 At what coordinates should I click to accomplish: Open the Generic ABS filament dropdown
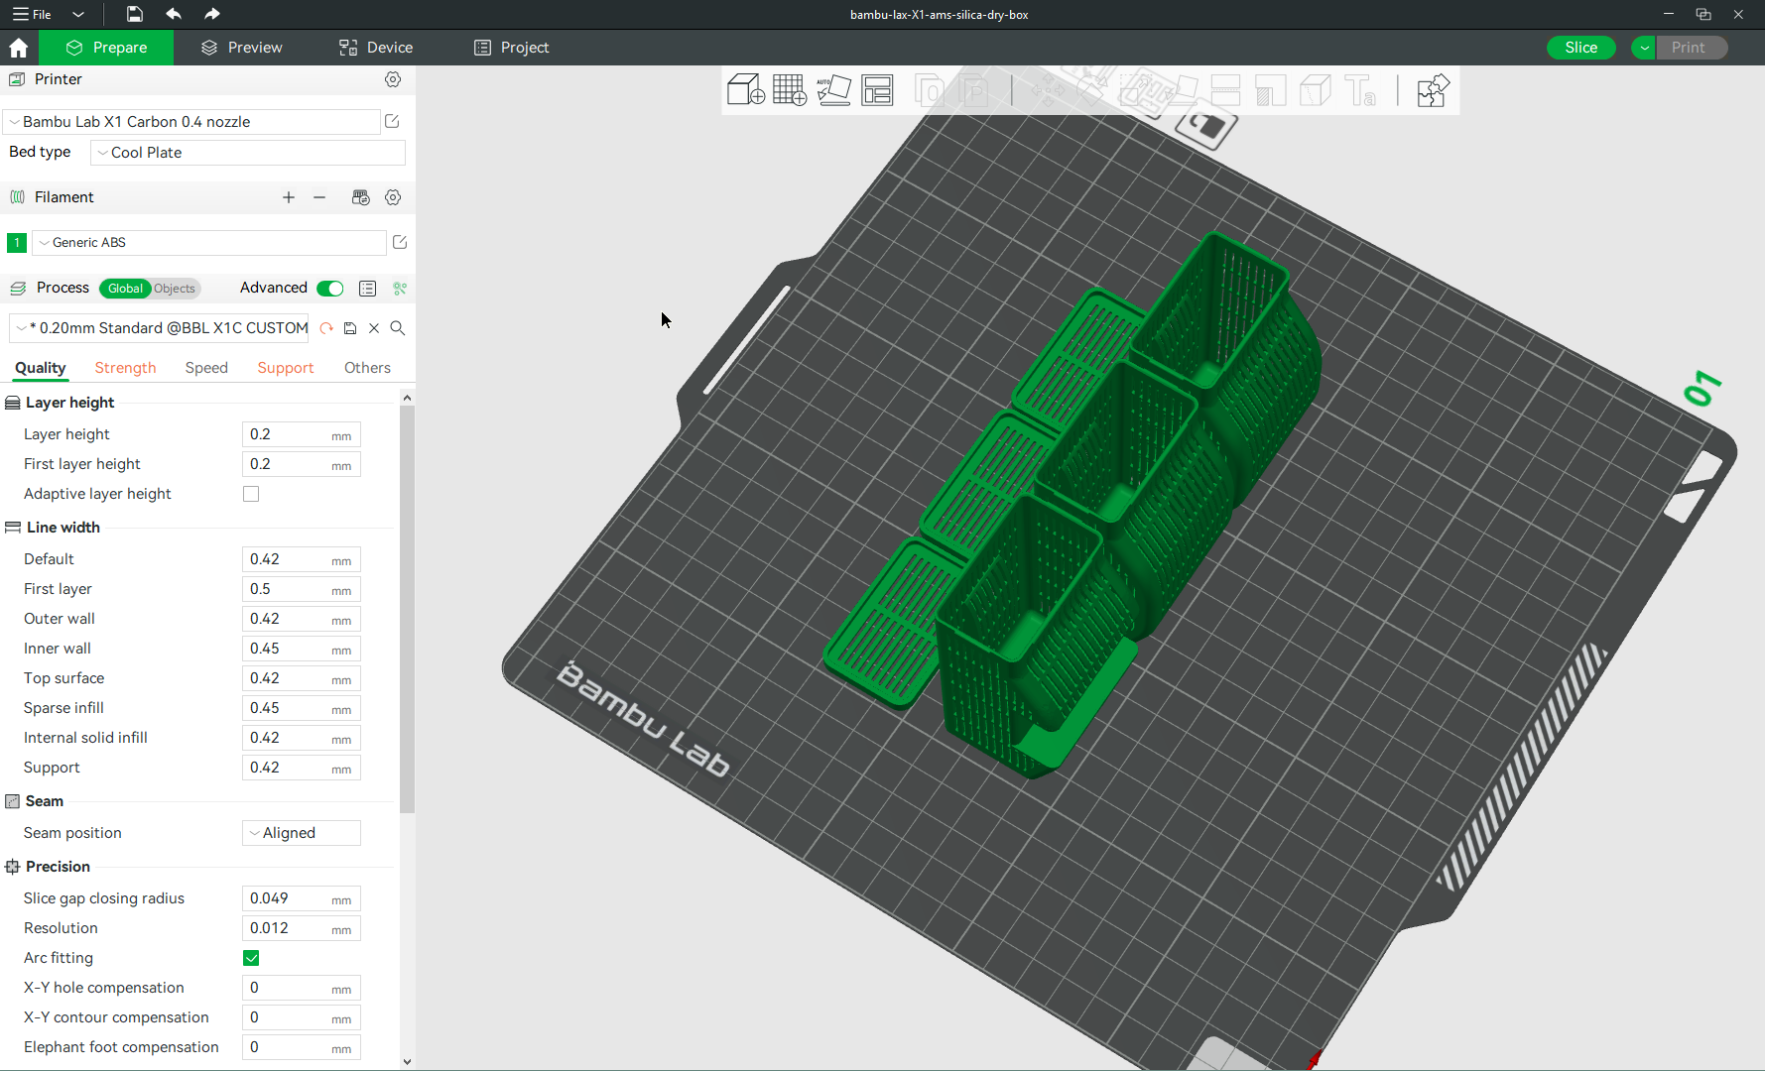point(209,243)
